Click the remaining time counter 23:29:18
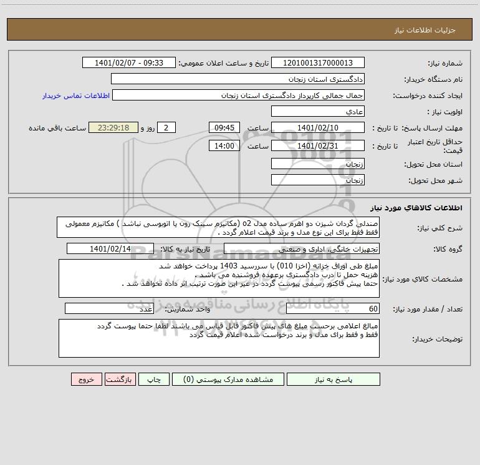Image resolution: width=480 pixels, height=465 pixels. click(x=113, y=127)
